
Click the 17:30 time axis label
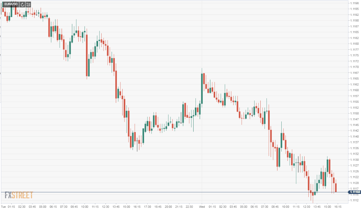(x=147, y=206)
